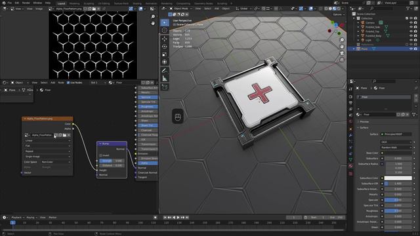Open the File menu
Screen dimensions: 420x236
[10, 3]
